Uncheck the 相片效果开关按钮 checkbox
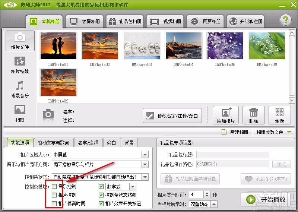Viewport: 298px width, 212px height. [x=101, y=203]
